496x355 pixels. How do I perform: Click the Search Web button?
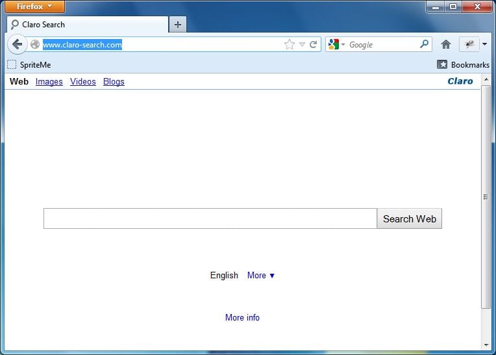click(409, 218)
